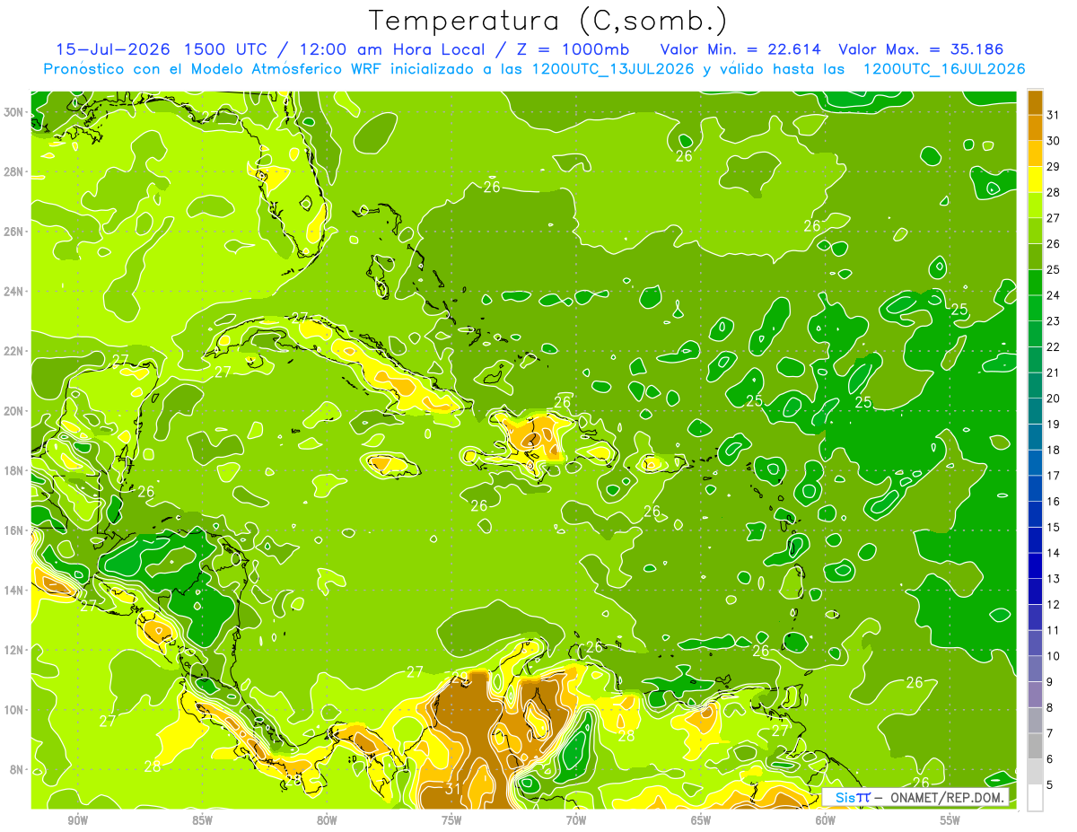This screenshot has width=1077, height=832.
Task: Click the '10N' latitude axis label
Action: click(x=13, y=709)
